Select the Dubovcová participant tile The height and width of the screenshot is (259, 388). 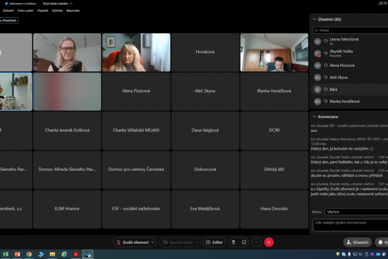[205, 170]
